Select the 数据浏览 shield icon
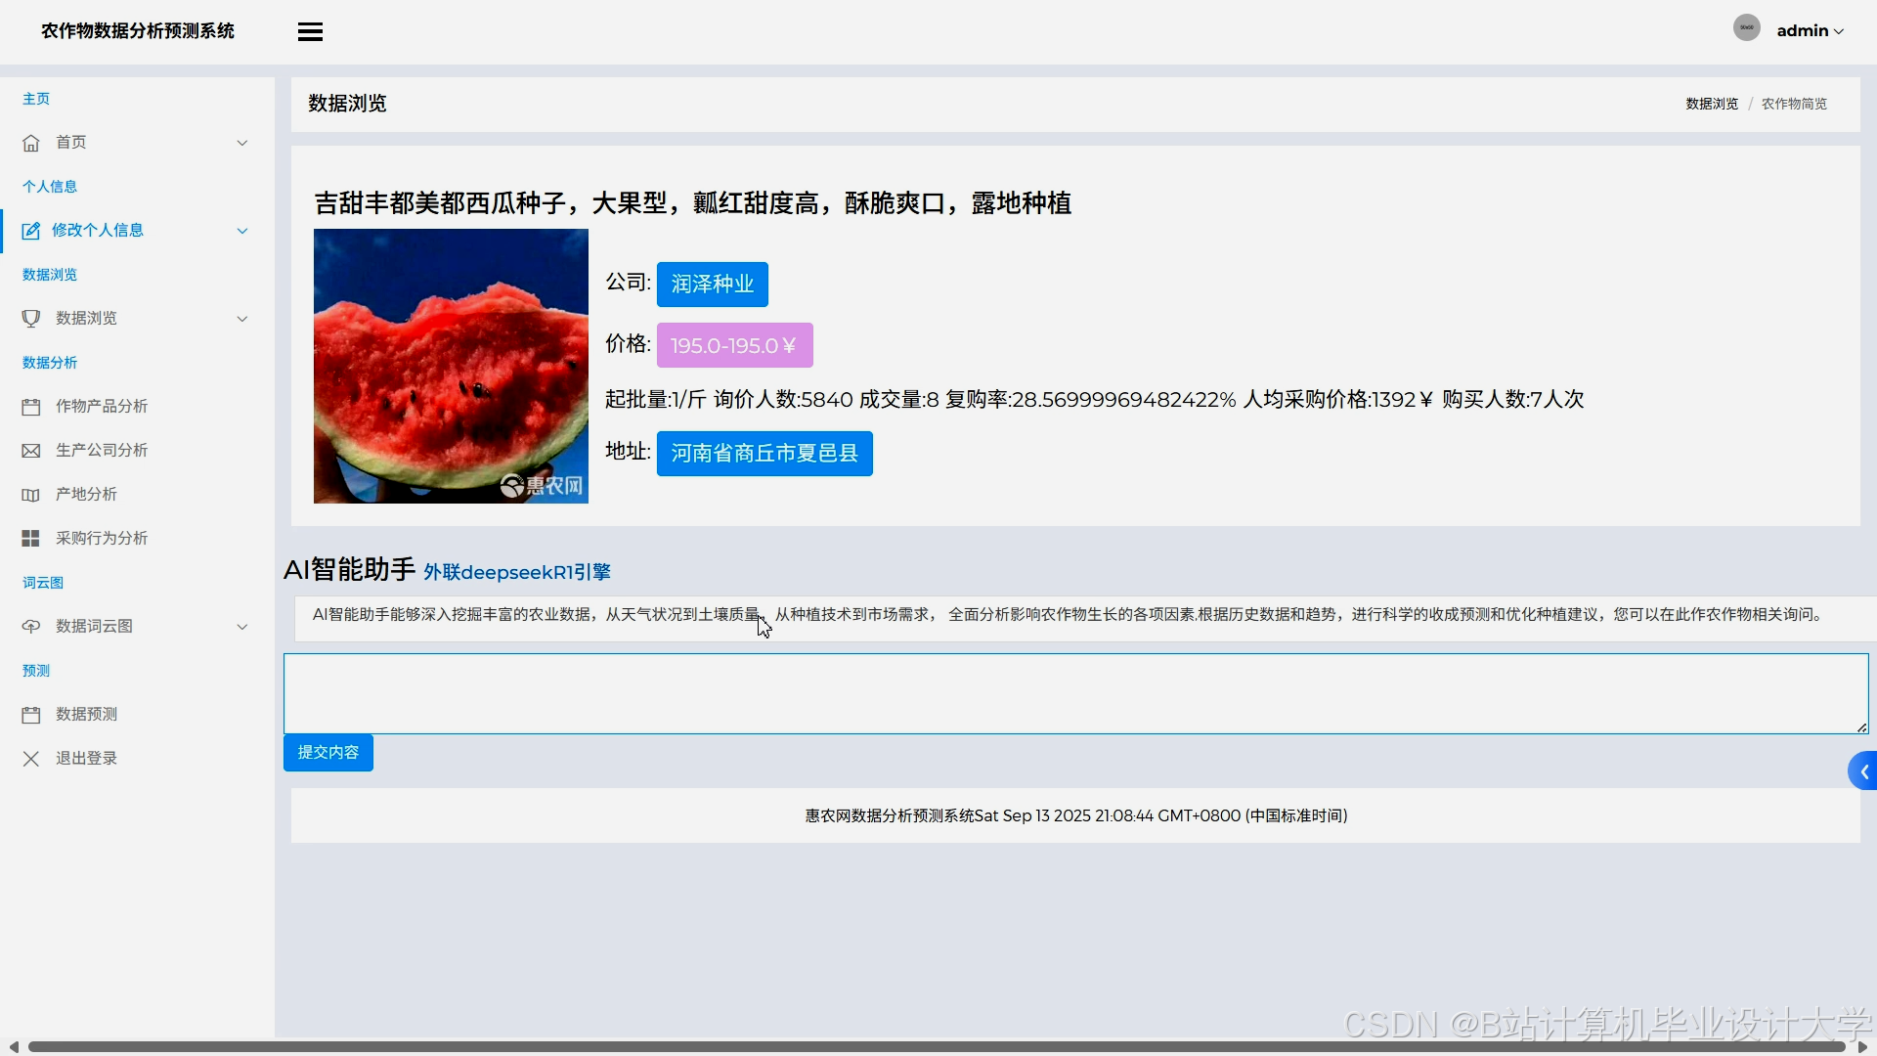 coord(30,318)
